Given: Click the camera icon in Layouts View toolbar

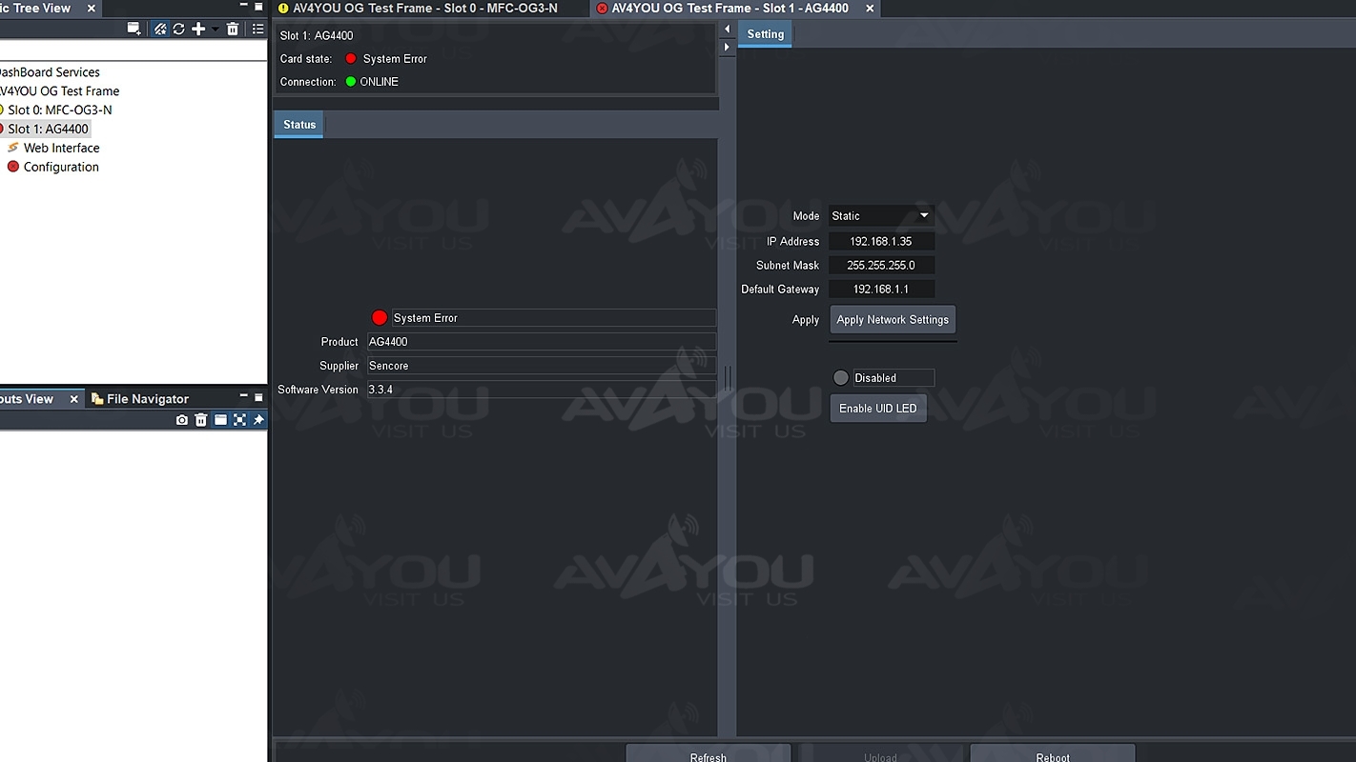Looking at the screenshot, I should click(182, 420).
